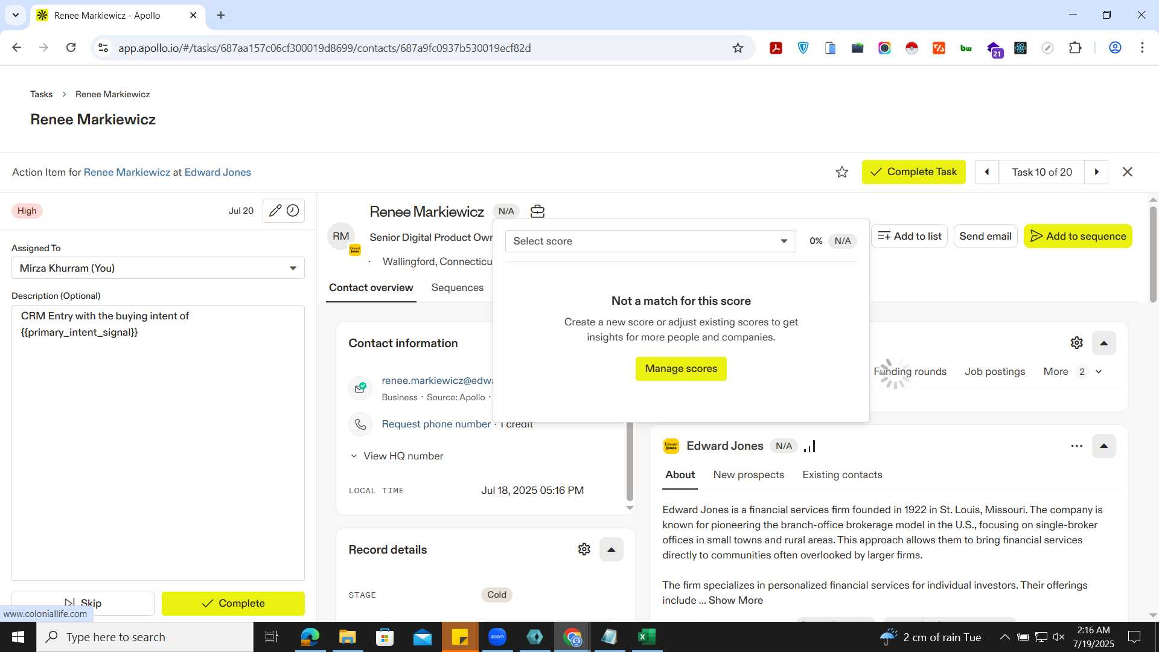
Task: Collapse the insights section arrow
Action: 1103,343
